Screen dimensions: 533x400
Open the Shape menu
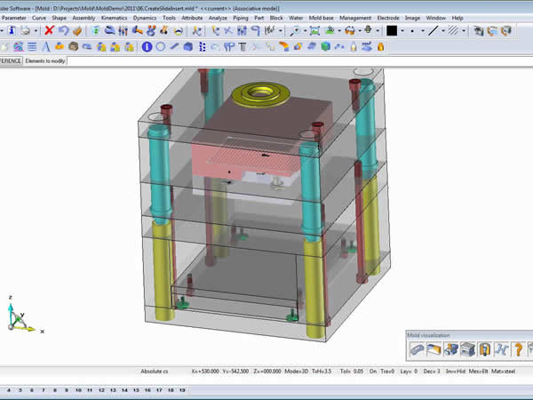59,18
